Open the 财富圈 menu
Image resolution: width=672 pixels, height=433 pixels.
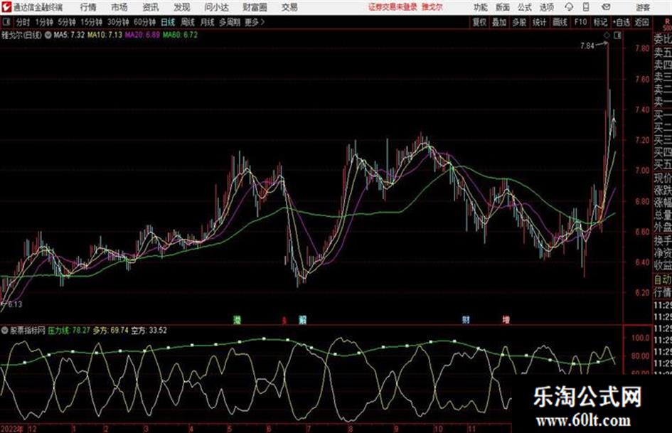click(x=255, y=7)
